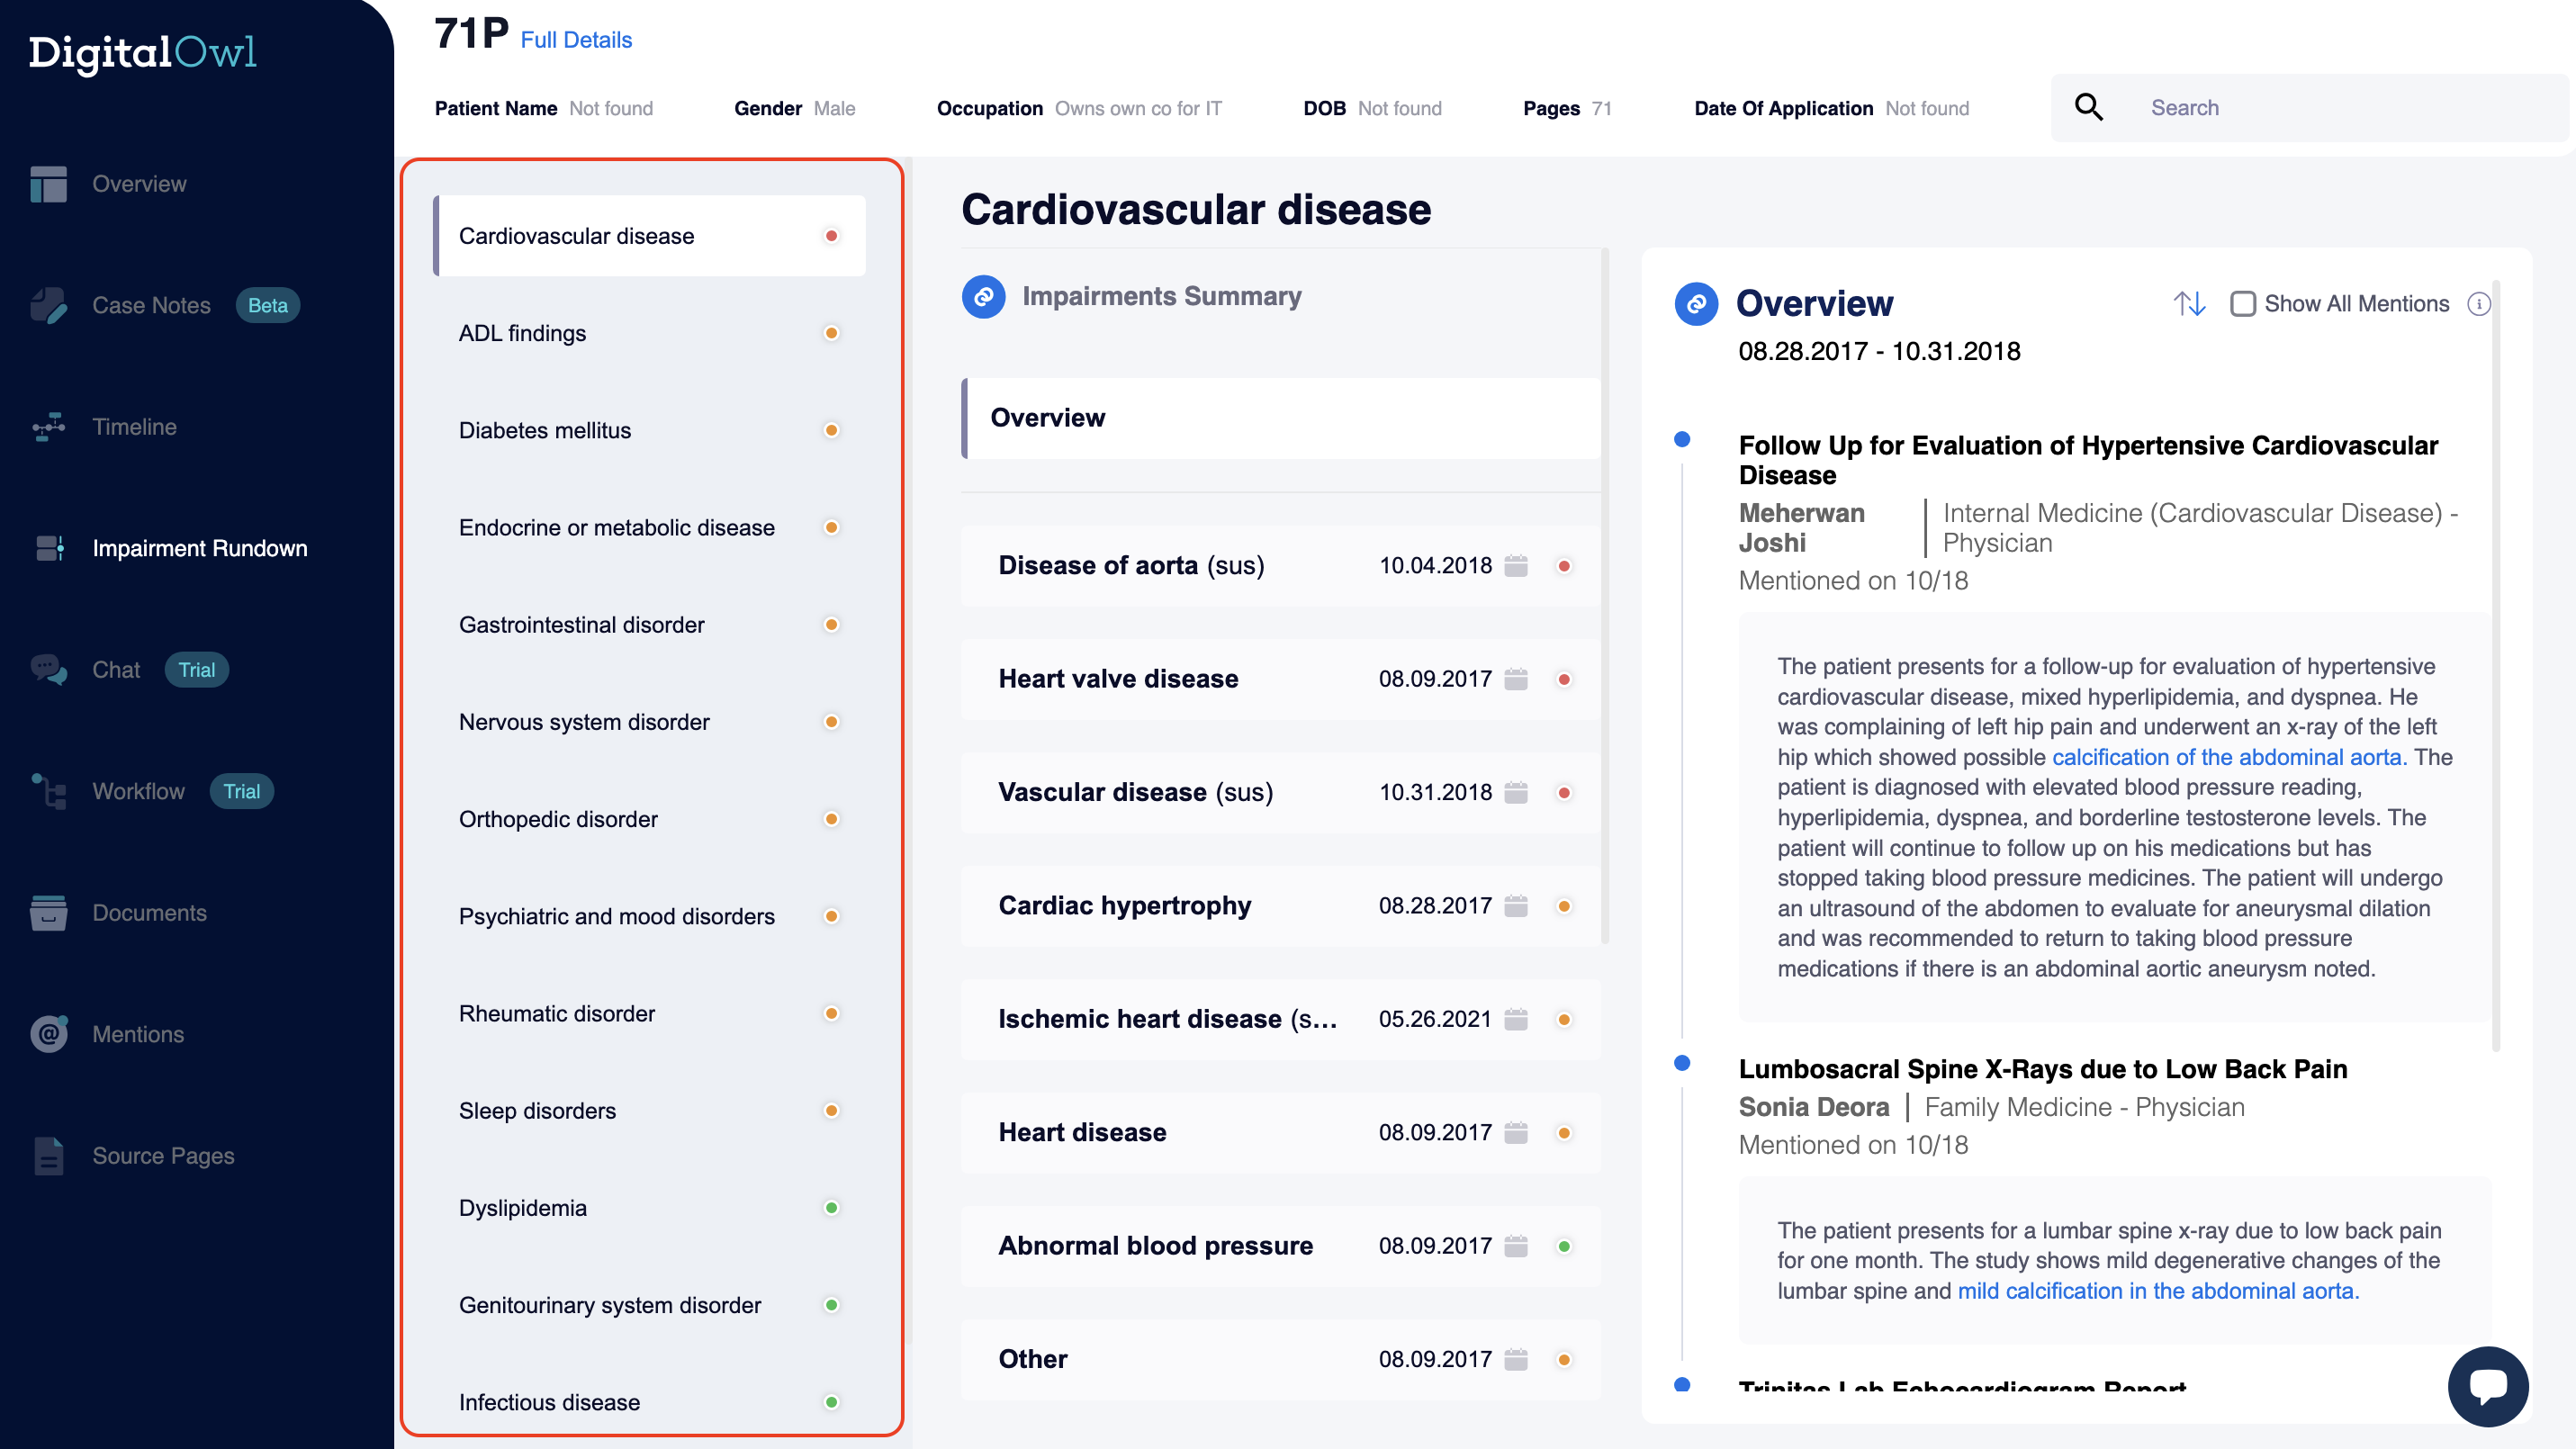Click the Timeline sidebar icon
Image resolution: width=2576 pixels, height=1449 pixels.
click(x=48, y=427)
